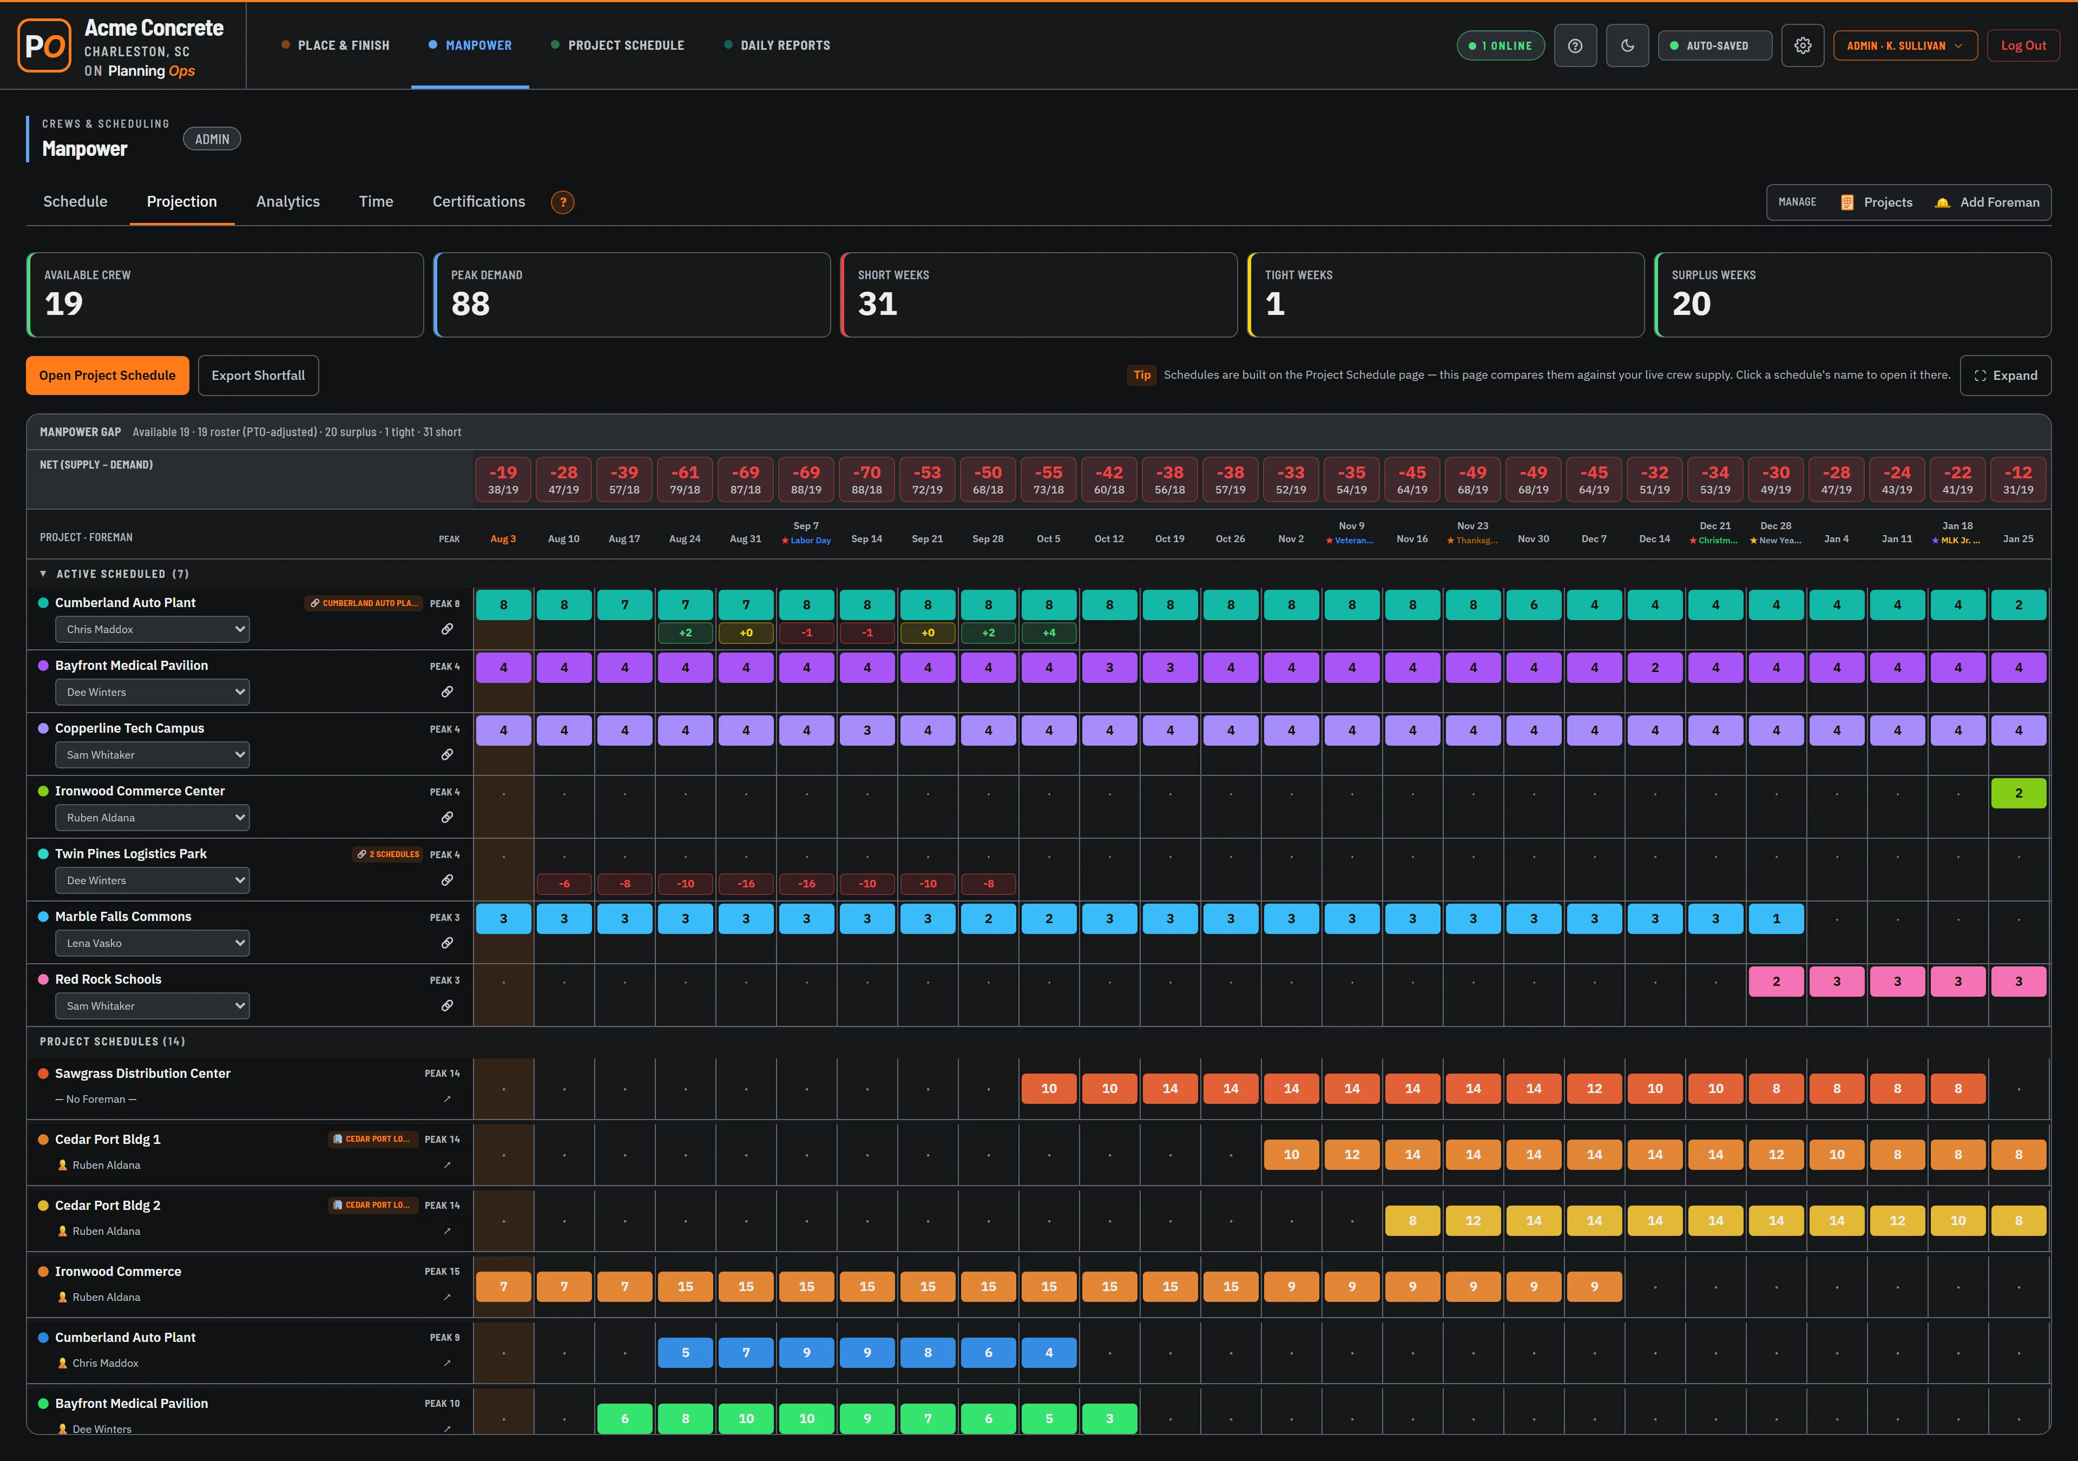The image size is (2078, 1461).
Task: Click the -16 Twin Pines cell for Aug 31
Action: [746, 884]
